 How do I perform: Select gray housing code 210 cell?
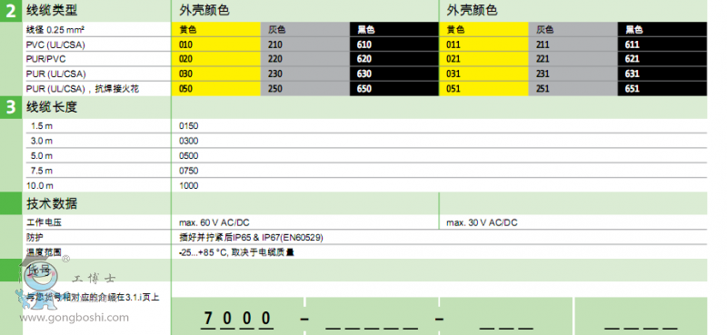click(x=305, y=44)
